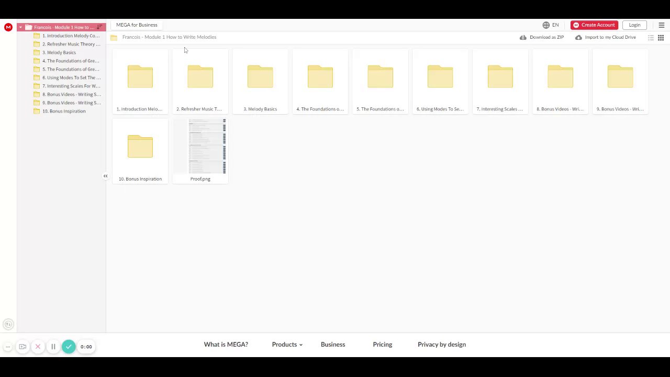Cancel recording with the red X

[38, 347]
